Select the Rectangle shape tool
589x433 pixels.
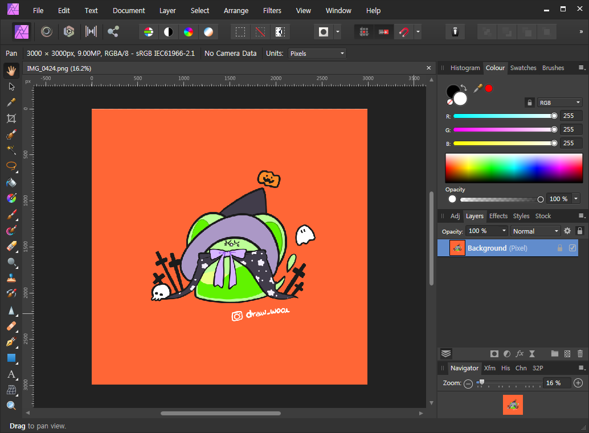click(11, 358)
